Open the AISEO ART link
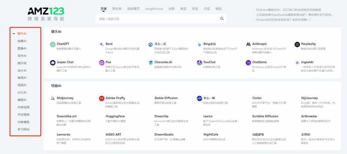This screenshot has height=154, width=347. point(113,134)
